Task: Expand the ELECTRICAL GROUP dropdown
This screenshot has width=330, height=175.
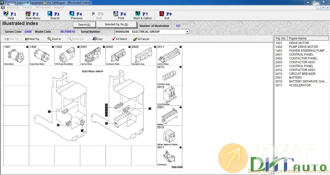Action: [x=187, y=32]
